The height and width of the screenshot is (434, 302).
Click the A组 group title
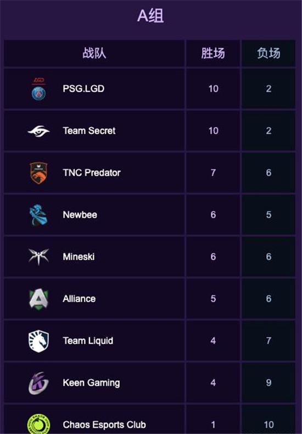point(150,15)
